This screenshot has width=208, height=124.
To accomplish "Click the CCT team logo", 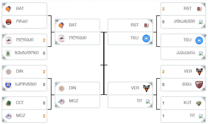I will click(x=9, y=103).
